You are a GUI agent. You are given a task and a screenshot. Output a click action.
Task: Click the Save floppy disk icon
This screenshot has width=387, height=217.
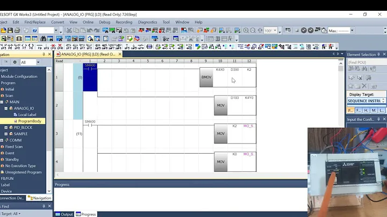[10, 30]
